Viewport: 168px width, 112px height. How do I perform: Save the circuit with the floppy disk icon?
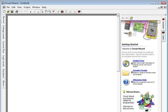[x=12, y=11]
